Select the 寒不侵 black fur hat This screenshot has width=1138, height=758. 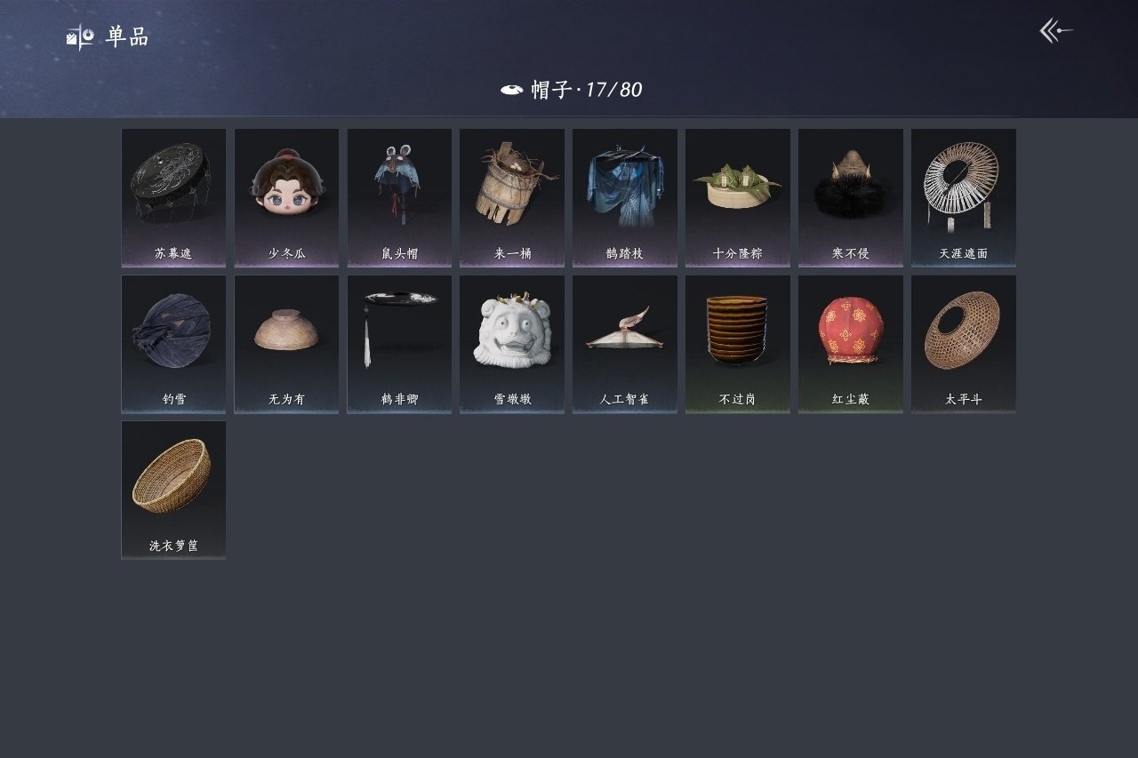851,198
